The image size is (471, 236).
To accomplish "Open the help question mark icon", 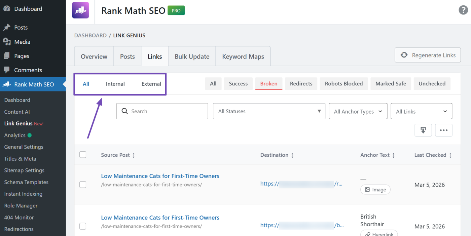I will coord(463,10).
